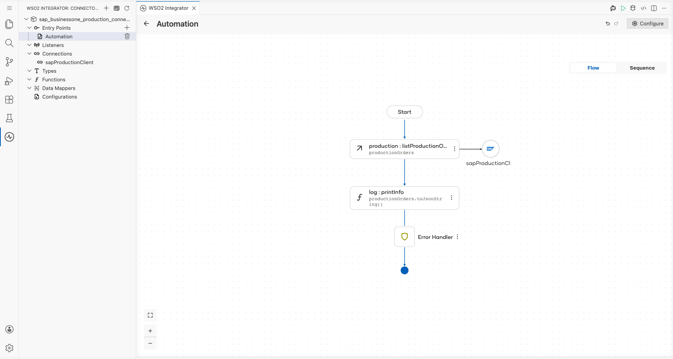Delete the Automation entry point
This screenshot has height=359, width=673.
[127, 36]
